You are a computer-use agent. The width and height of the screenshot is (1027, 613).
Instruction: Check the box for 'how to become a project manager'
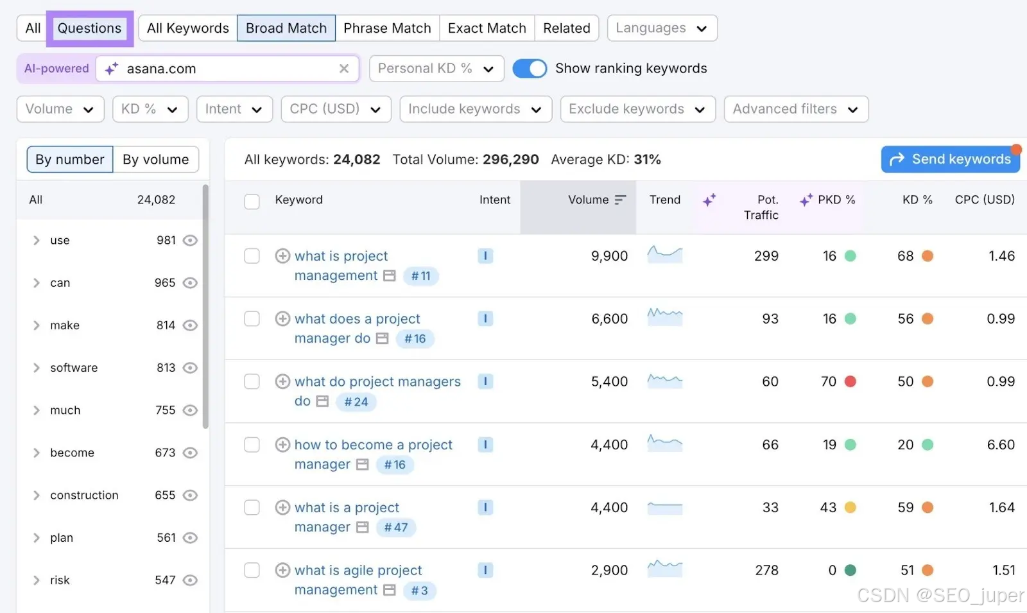pyautogui.click(x=252, y=445)
